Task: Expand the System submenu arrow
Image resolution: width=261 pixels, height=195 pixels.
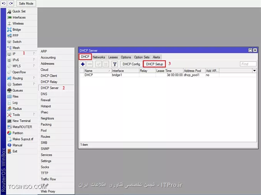Action: [x=34, y=84]
